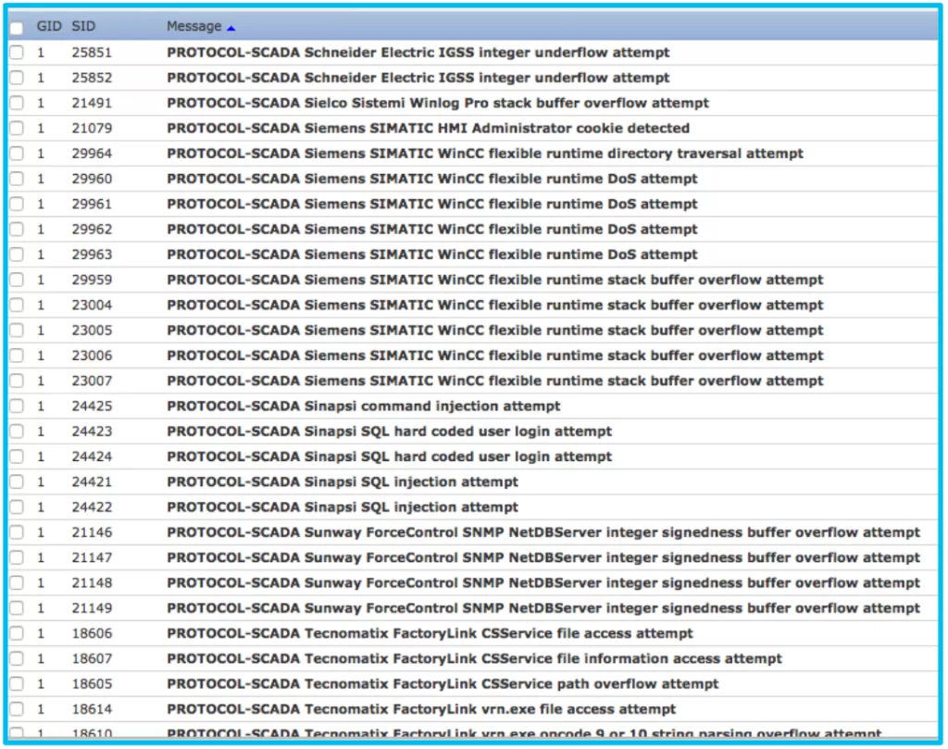This screenshot has width=948, height=749.
Task: Open the CSService path overflow attempt rule
Action: pos(443,683)
